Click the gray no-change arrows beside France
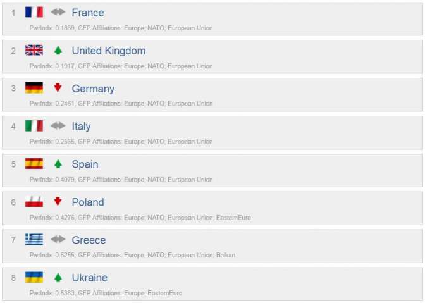Viewport: 425px width, 303px height. pyautogui.click(x=58, y=12)
